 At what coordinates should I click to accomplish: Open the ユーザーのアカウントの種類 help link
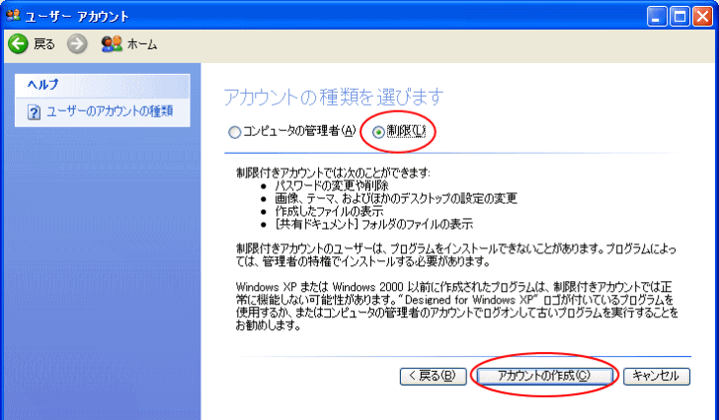[x=110, y=111]
